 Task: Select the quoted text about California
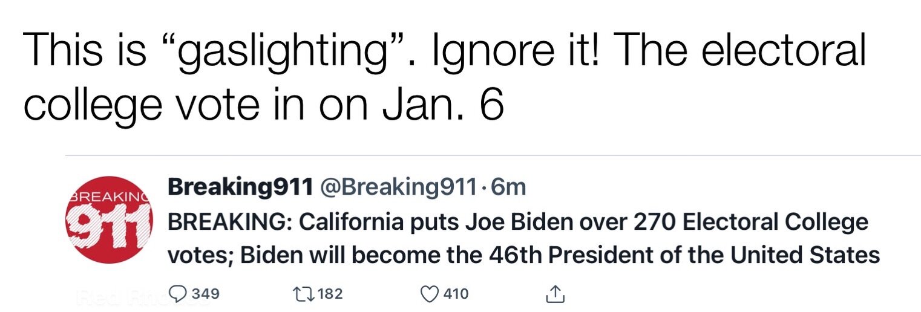[523, 238]
